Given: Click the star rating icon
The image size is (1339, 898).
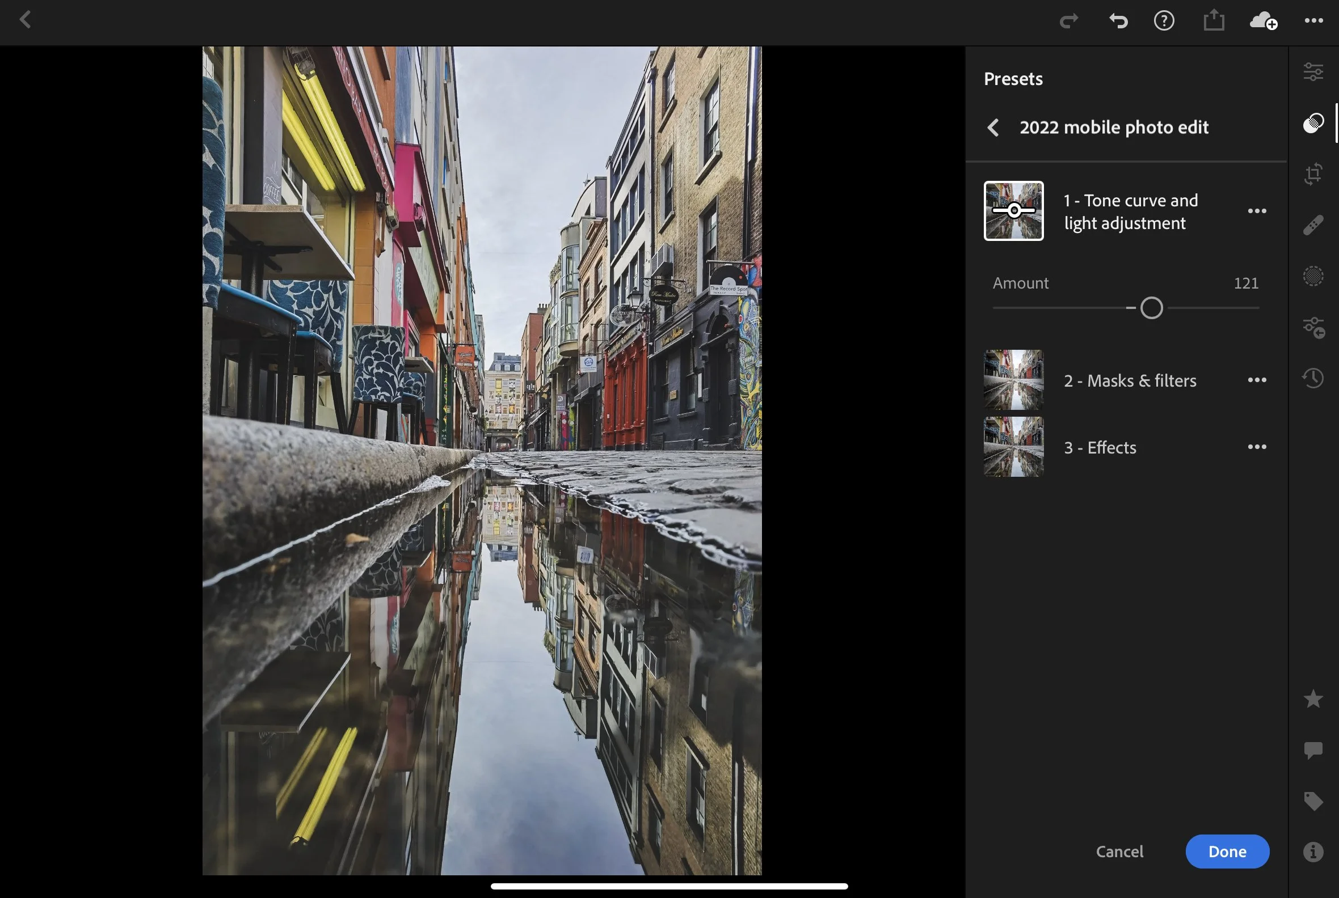Looking at the screenshot, I should [1313, 698].
